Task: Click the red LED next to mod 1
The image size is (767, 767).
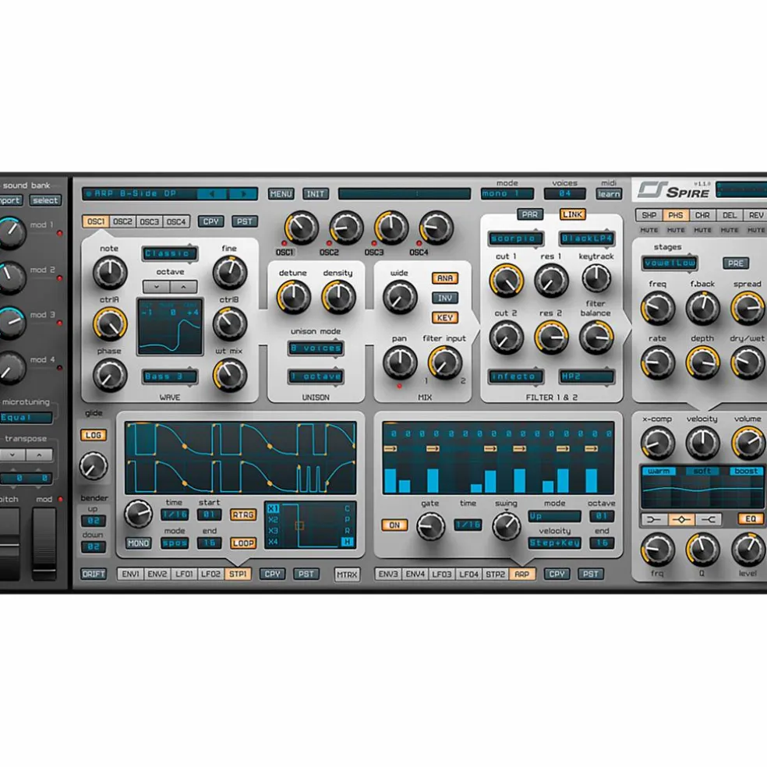Action: tap(60, 233)
